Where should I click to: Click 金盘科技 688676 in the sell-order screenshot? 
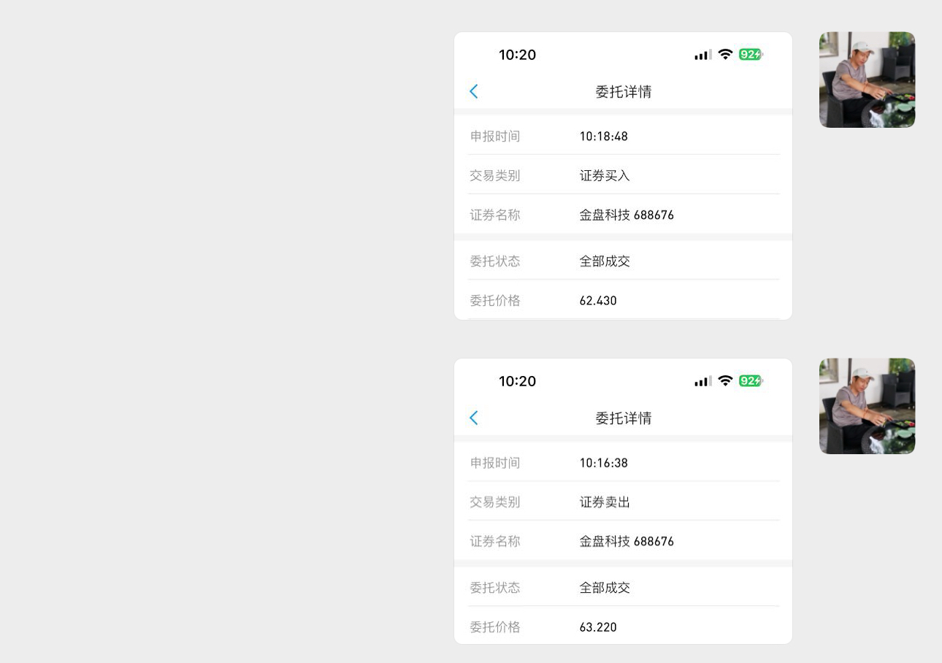(x=627, y=542)
